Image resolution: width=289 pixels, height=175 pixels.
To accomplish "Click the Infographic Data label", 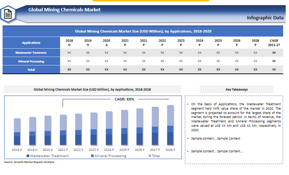I will click(x=265, y=18).
